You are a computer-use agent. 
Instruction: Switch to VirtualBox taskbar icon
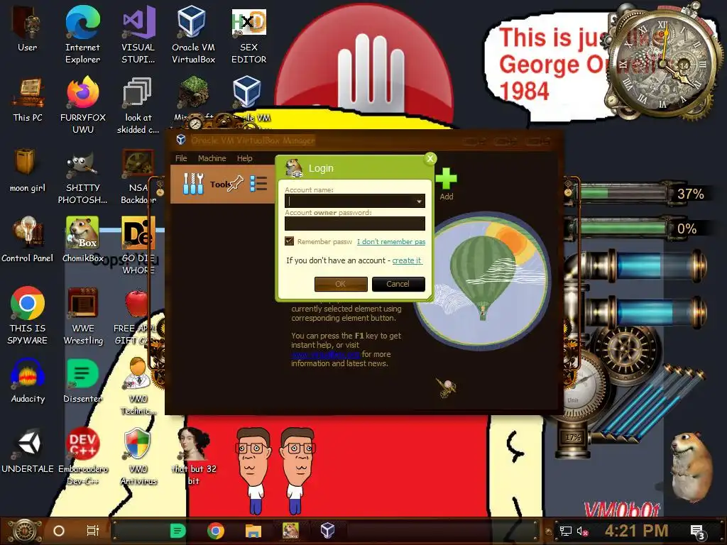tap(328, 531)
